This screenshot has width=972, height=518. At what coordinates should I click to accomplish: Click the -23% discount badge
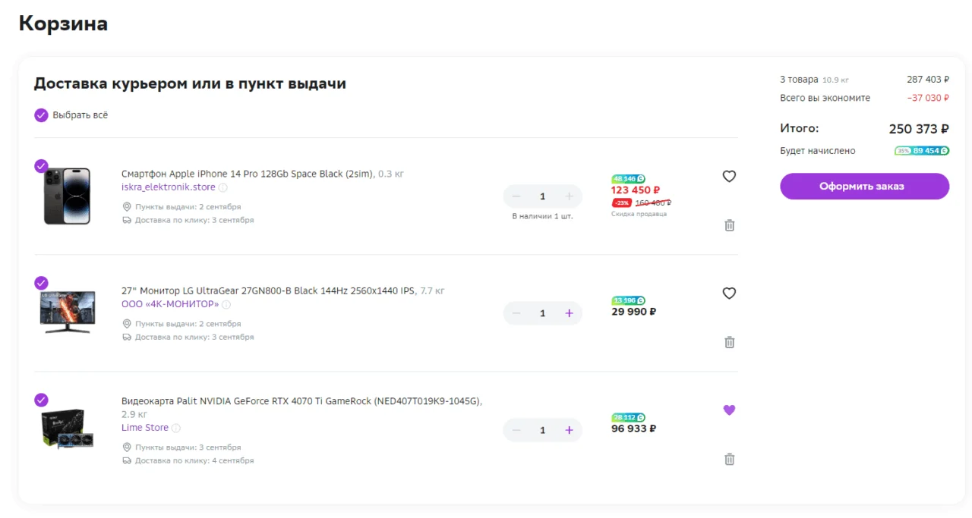point(621,203)
